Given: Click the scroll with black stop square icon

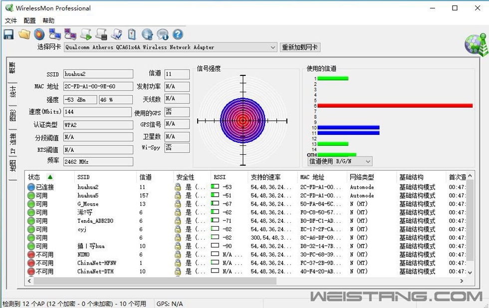Looking at the screenshot, I should point(101,34).
